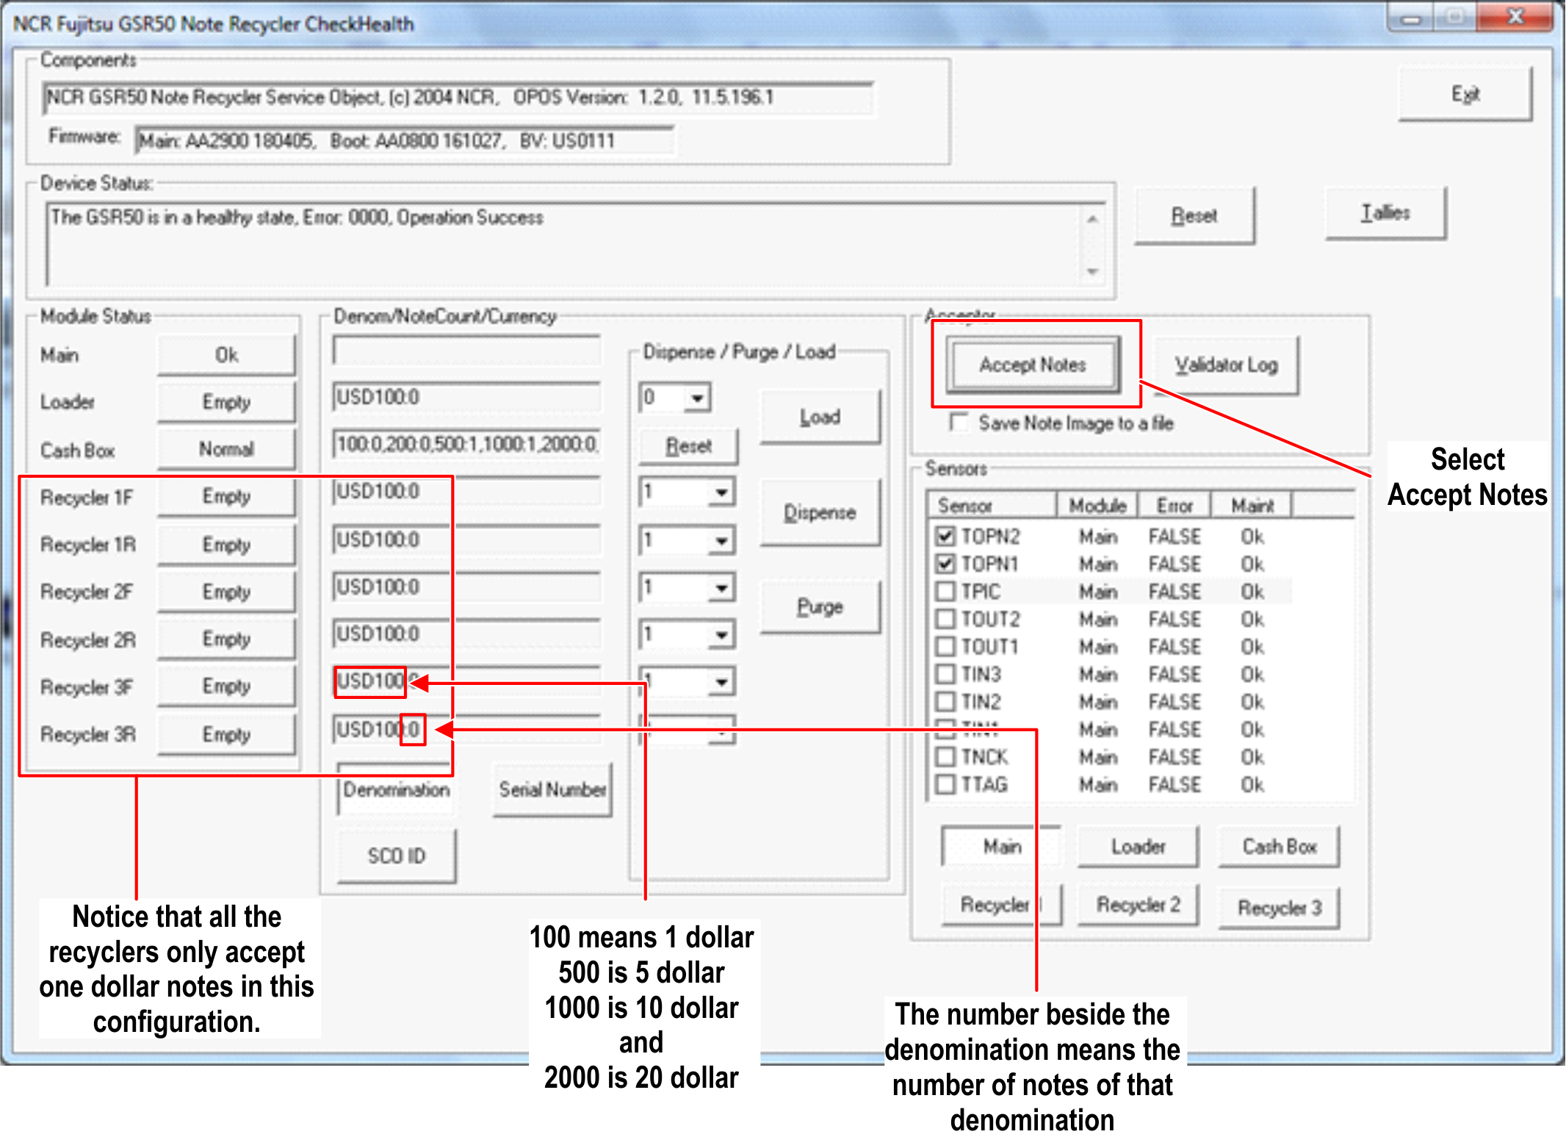Viewport: 1566px width, 1137px height.
Task: Close the CheckHealth window
Action: pos(1514,16)
